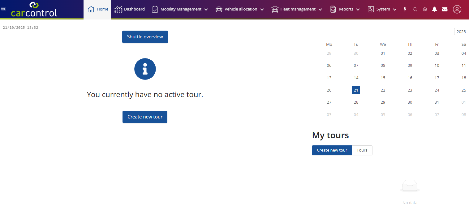Click the Shuttle overview button
The width and height of the screenshot is (469, 206).
(145, 37)
